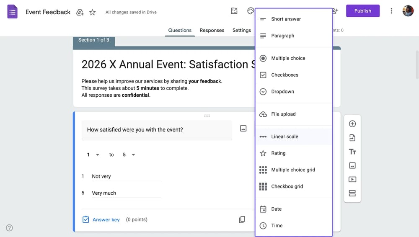419x237 pixels.
Task: Edit the 'Very much' label field
Action: [x=127, y=193]
